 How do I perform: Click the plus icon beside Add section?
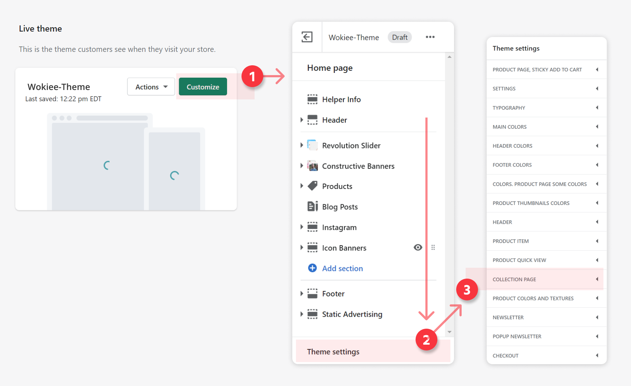point(312,268)
